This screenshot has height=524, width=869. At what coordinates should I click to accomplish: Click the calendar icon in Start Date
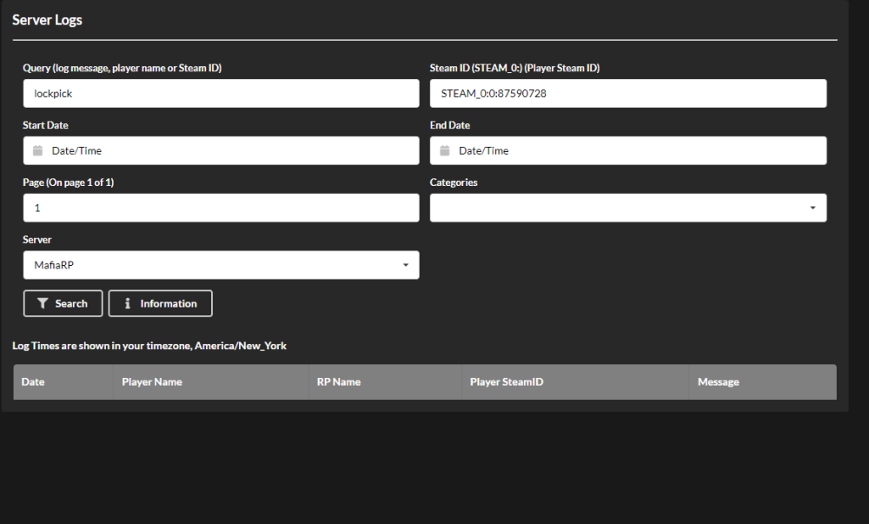(37, 150)
